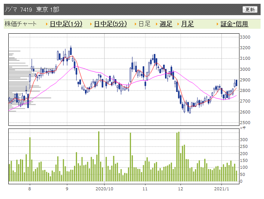Click the orange arrow before 月足
264x199 pixels.
[x=178, y=24]
